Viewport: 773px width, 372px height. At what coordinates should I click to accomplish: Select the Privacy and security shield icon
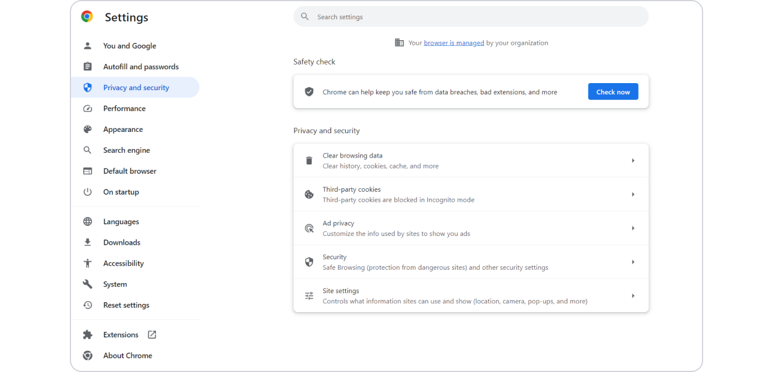click(87, 87)
